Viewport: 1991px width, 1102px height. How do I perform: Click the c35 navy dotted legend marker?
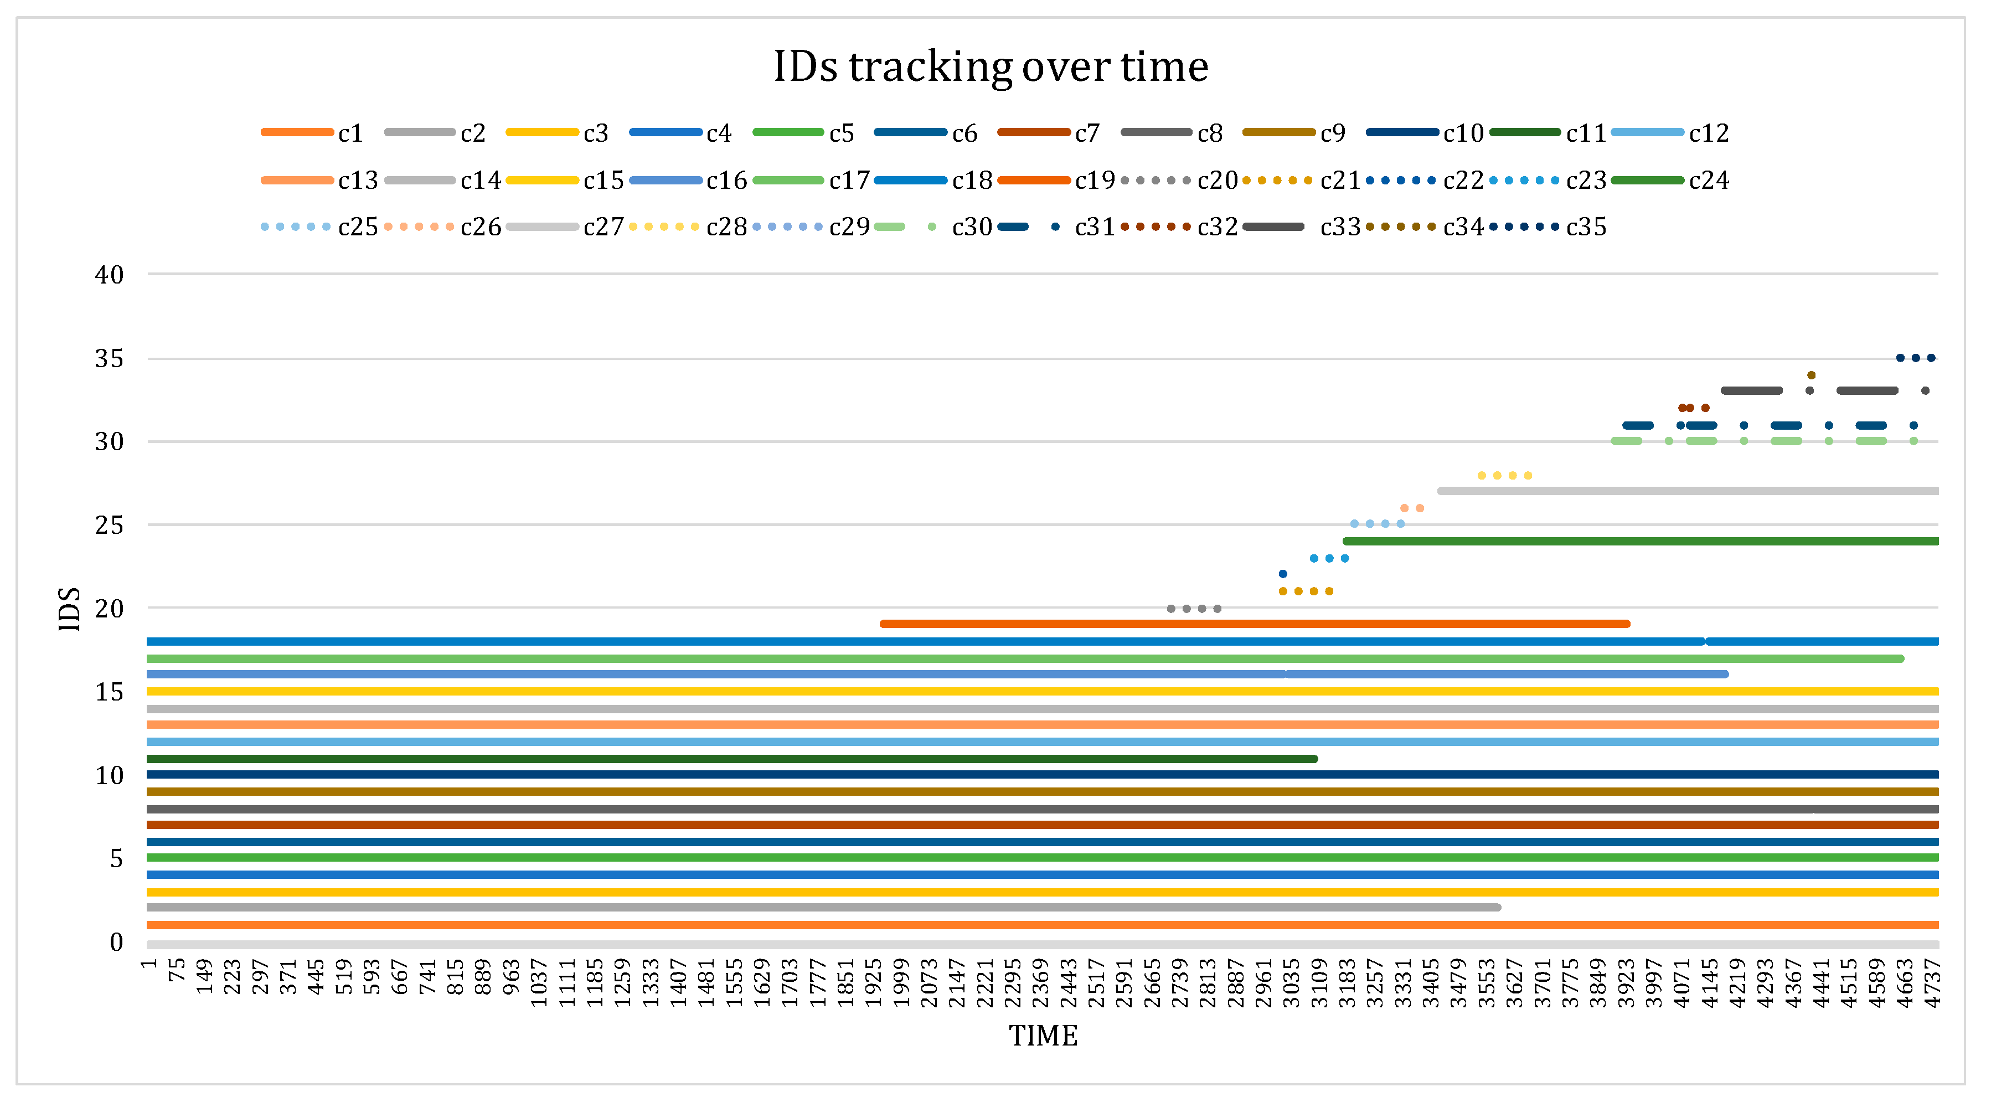[x=1525, y=227]
